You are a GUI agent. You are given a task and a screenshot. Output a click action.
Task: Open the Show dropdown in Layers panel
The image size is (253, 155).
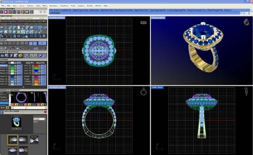[40, 63]
